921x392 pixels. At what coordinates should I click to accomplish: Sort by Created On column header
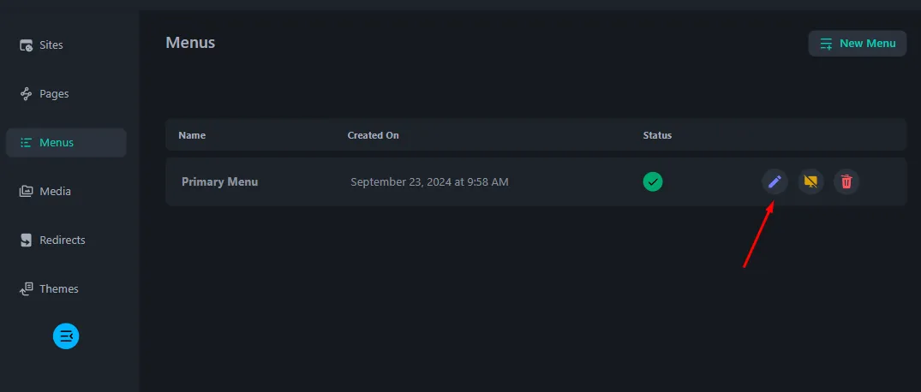click(373, 135)
